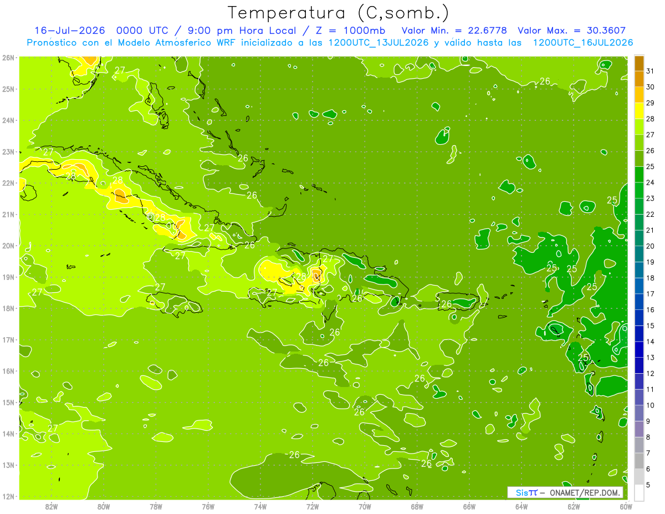Click the '82W' longitude axis label
This screenshot has width=665, height=514.
click(x=52, y=506)
